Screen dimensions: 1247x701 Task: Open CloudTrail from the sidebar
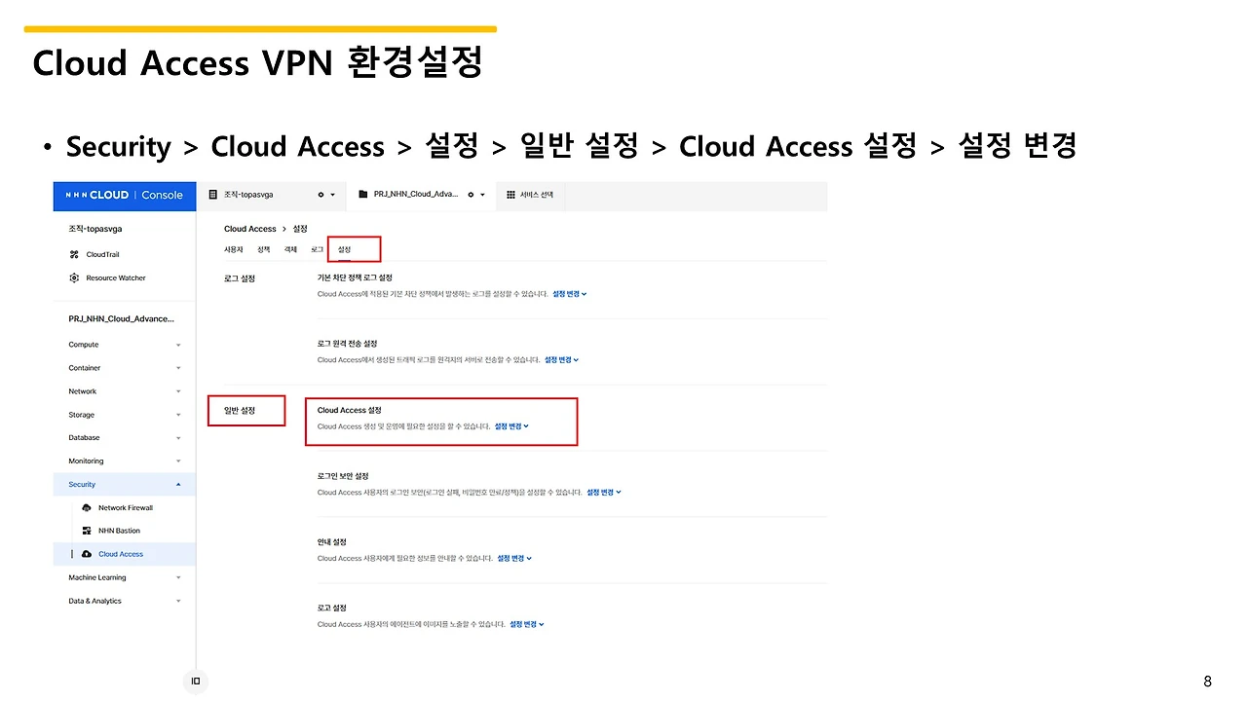(x=102, y=254)
